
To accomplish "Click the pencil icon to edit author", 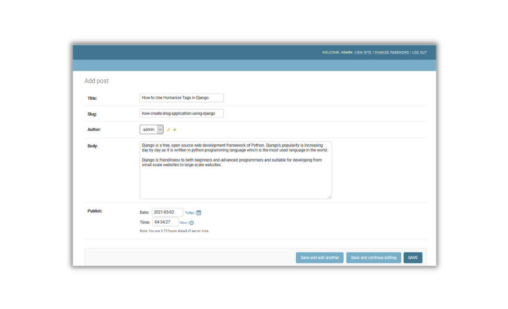I will pyautogui.click(x=169, y=130).
